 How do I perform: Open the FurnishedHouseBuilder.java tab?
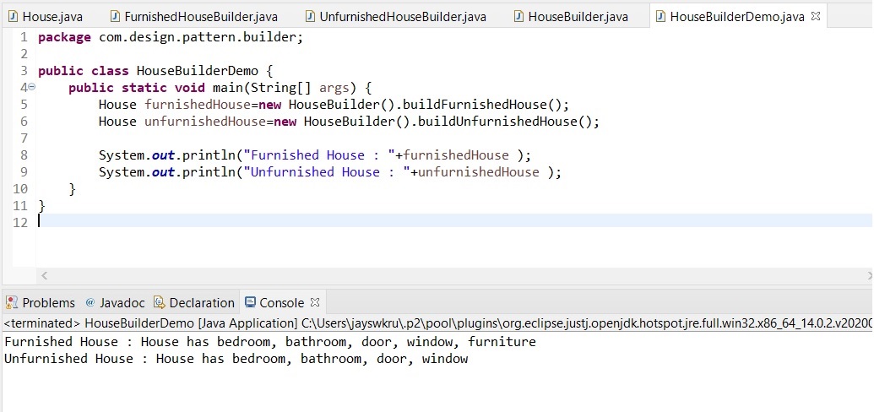click(x=193, y=16)
